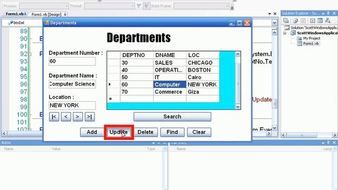Click the disabled Refresh icon in Solution Explorer

303,21
